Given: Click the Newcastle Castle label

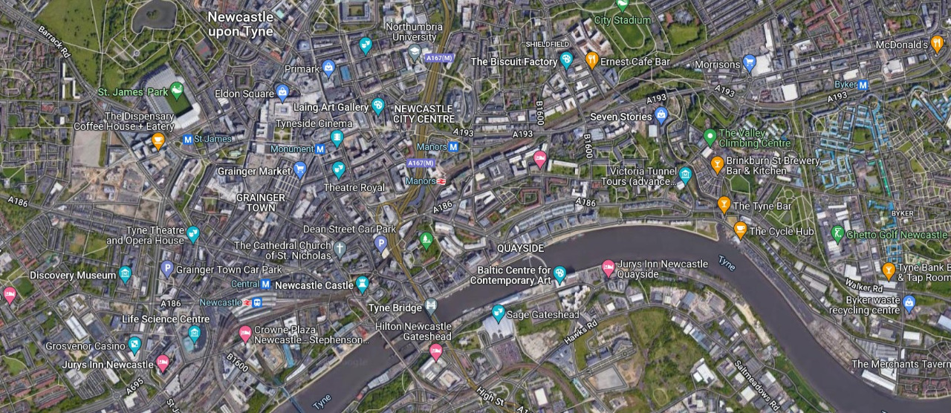Looking at the screenshot, I should pos(314,285).
